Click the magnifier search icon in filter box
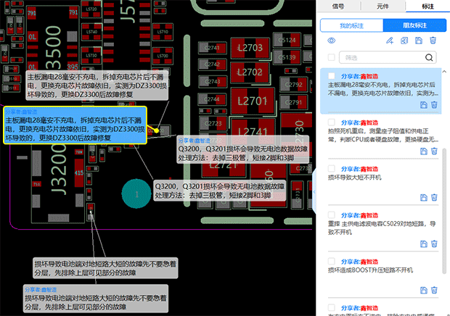This screenshot has height=316, width=450. click(x=429, y=57)
